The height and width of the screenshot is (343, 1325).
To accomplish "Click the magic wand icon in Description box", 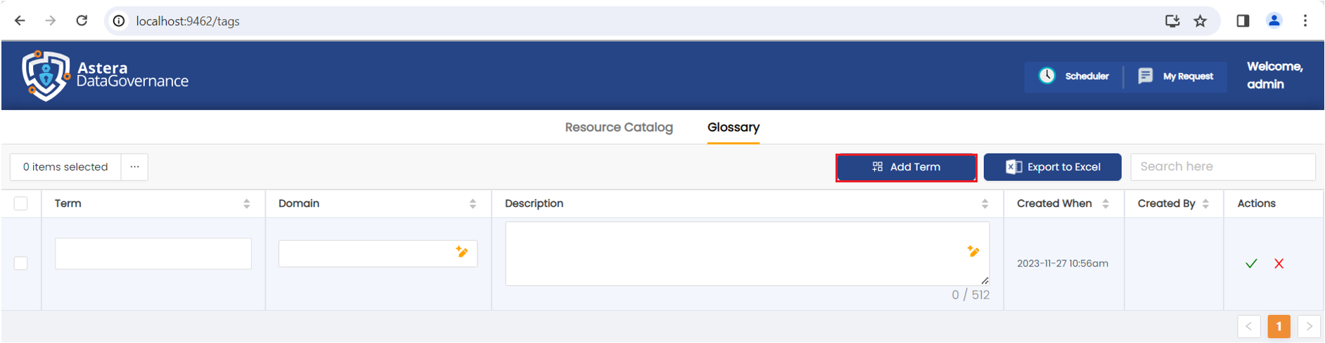I will tap(973, 251).
